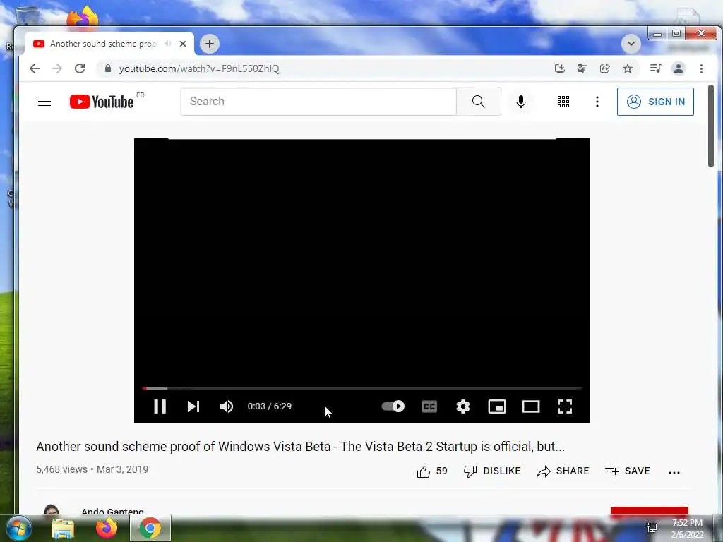Go back in Chrome
Viewport: 723px width, 542px height.
[35, 68]
